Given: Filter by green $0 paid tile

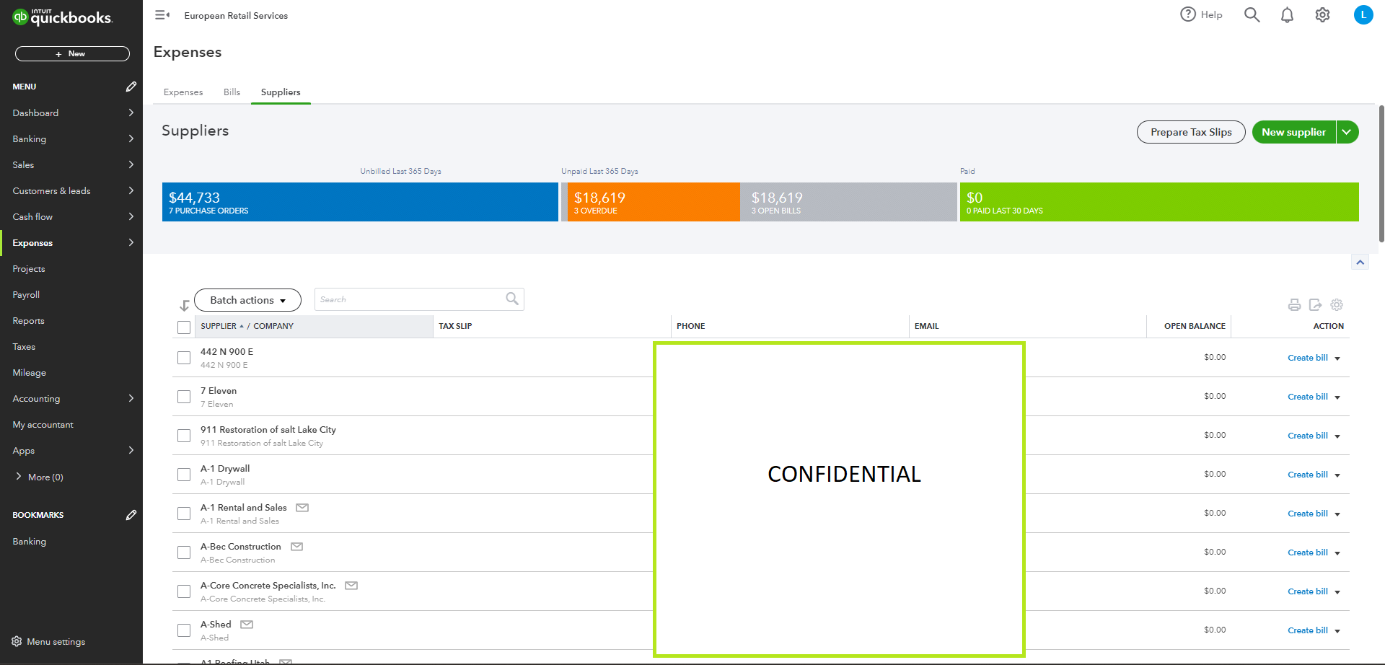Looking at the screenshot, I should click(1159, 202).
